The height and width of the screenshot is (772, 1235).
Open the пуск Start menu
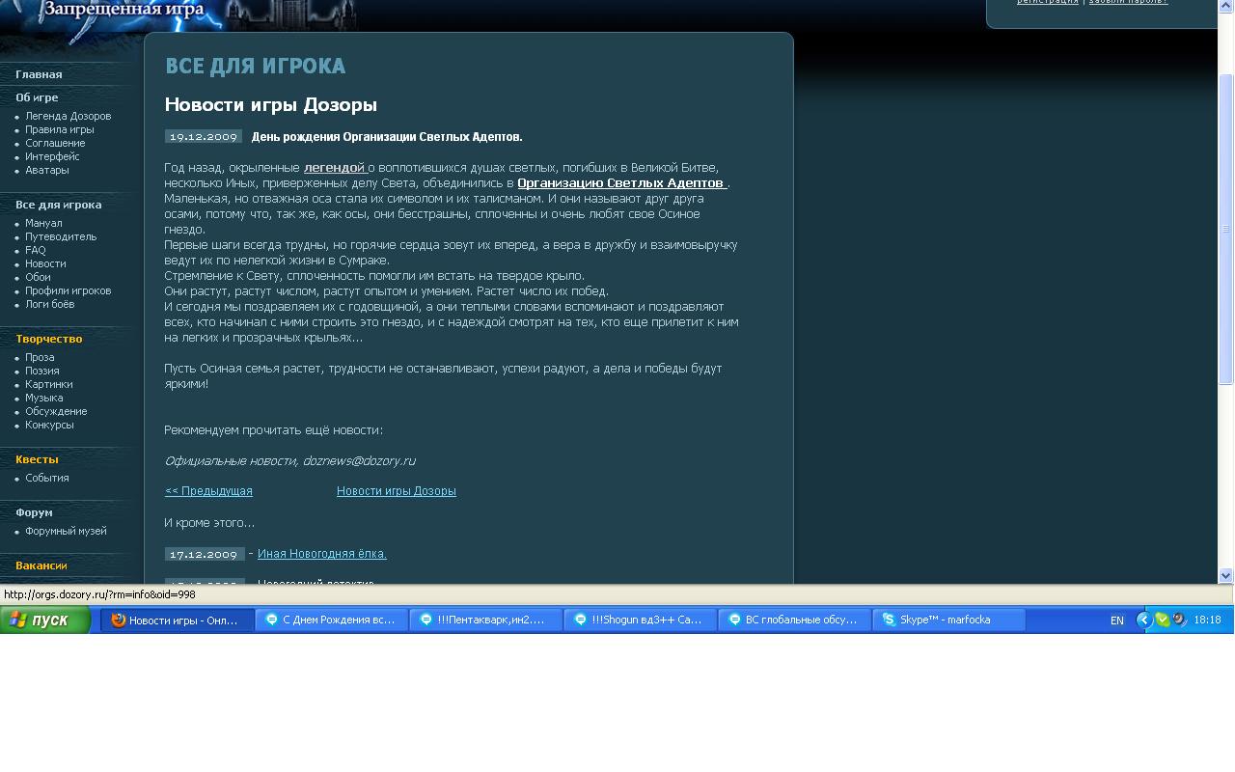click(45, 620)
